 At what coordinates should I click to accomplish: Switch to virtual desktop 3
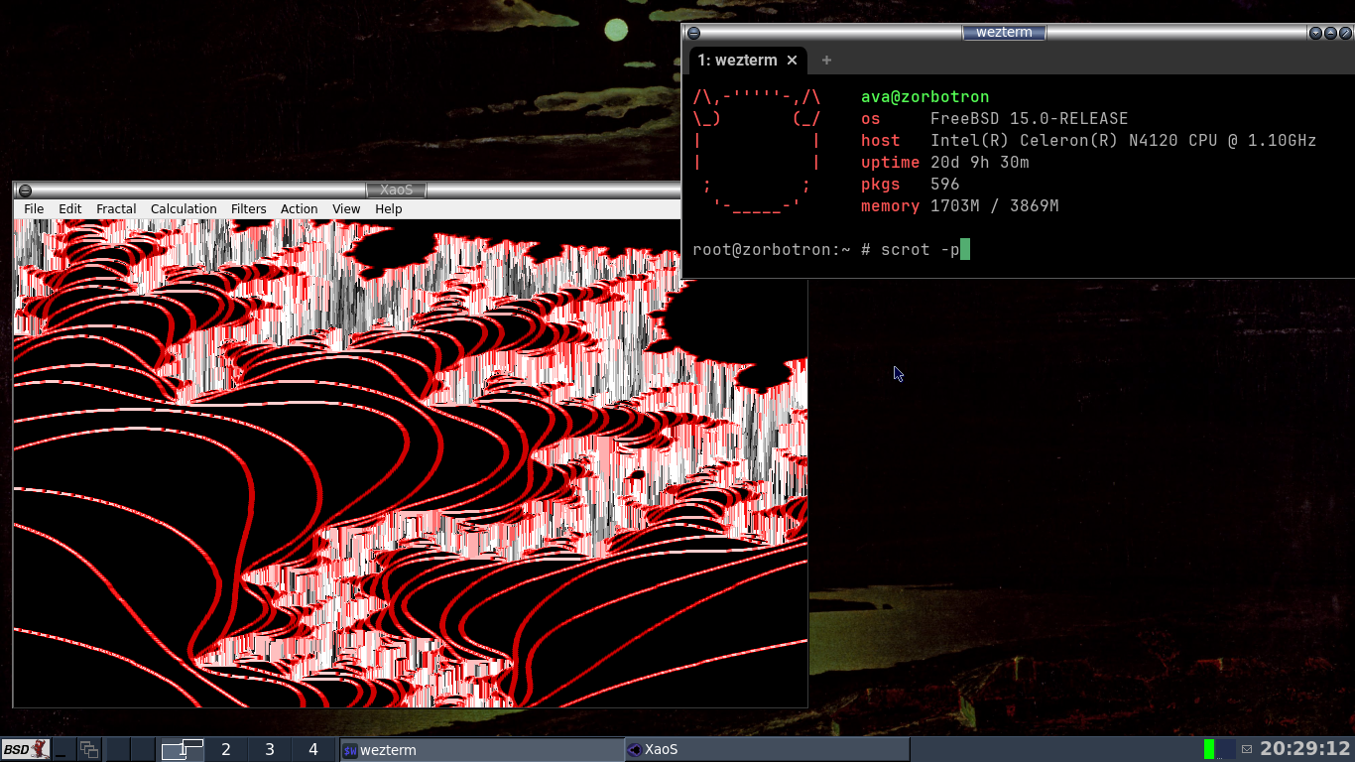[270, 749]
